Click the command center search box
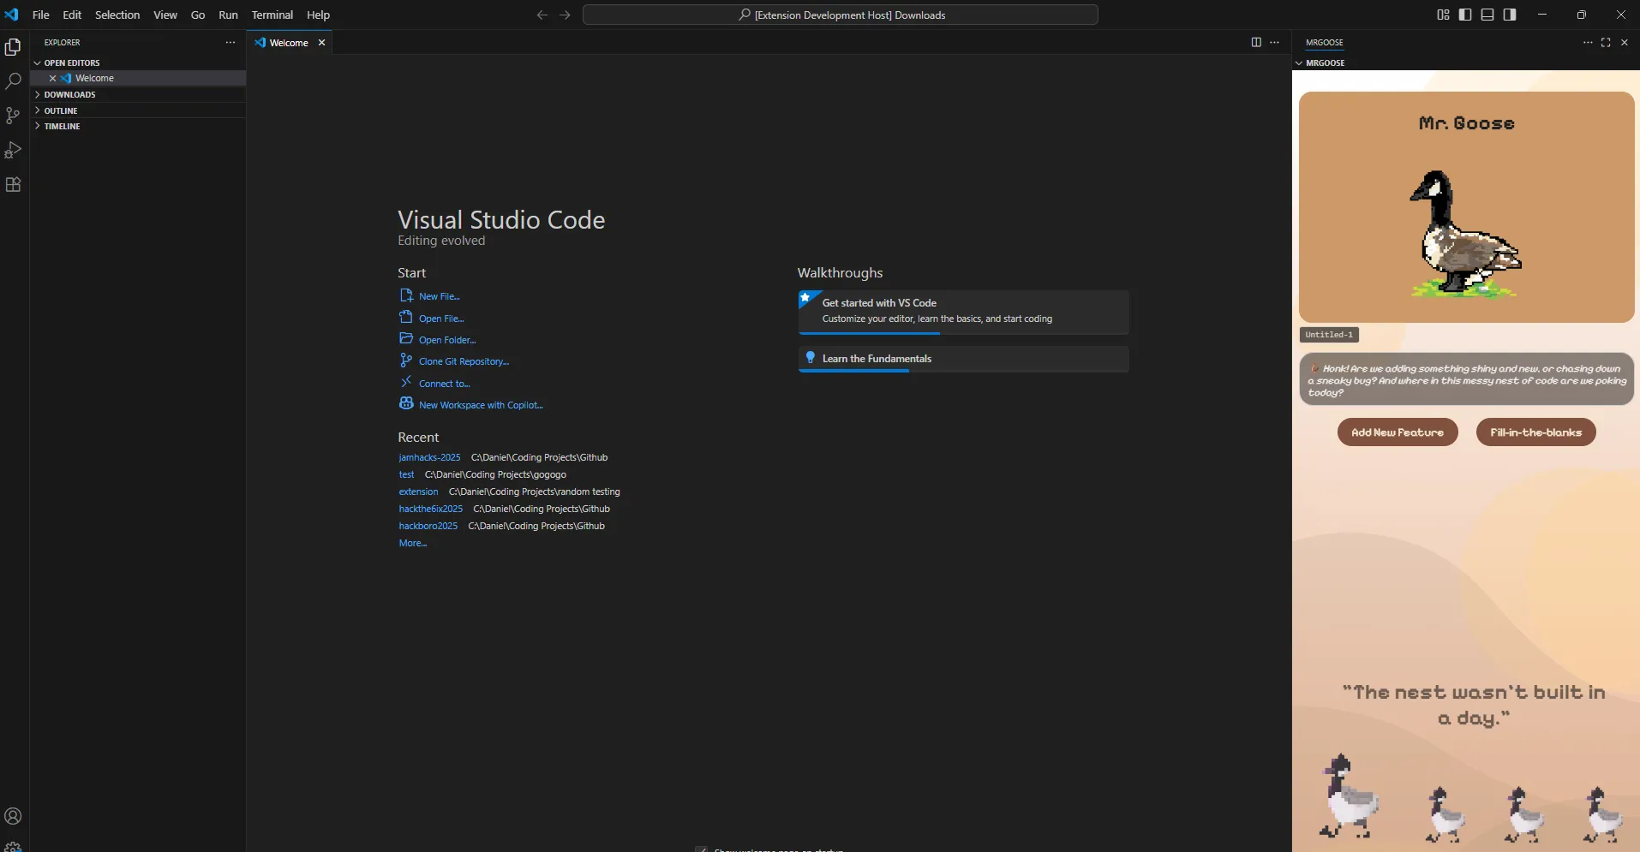Viewport: 1640px width, 852px height. pos(840,15)
